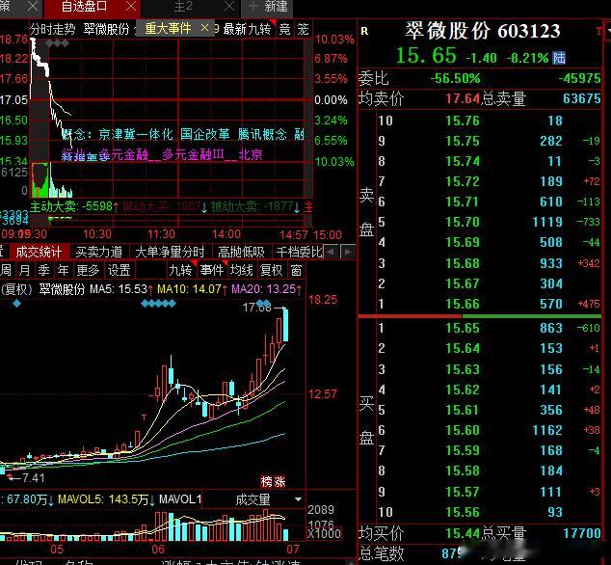Click the 腾讯概念 concept link
The height and width of the screenshot is (565, 611).
point(262,135)
